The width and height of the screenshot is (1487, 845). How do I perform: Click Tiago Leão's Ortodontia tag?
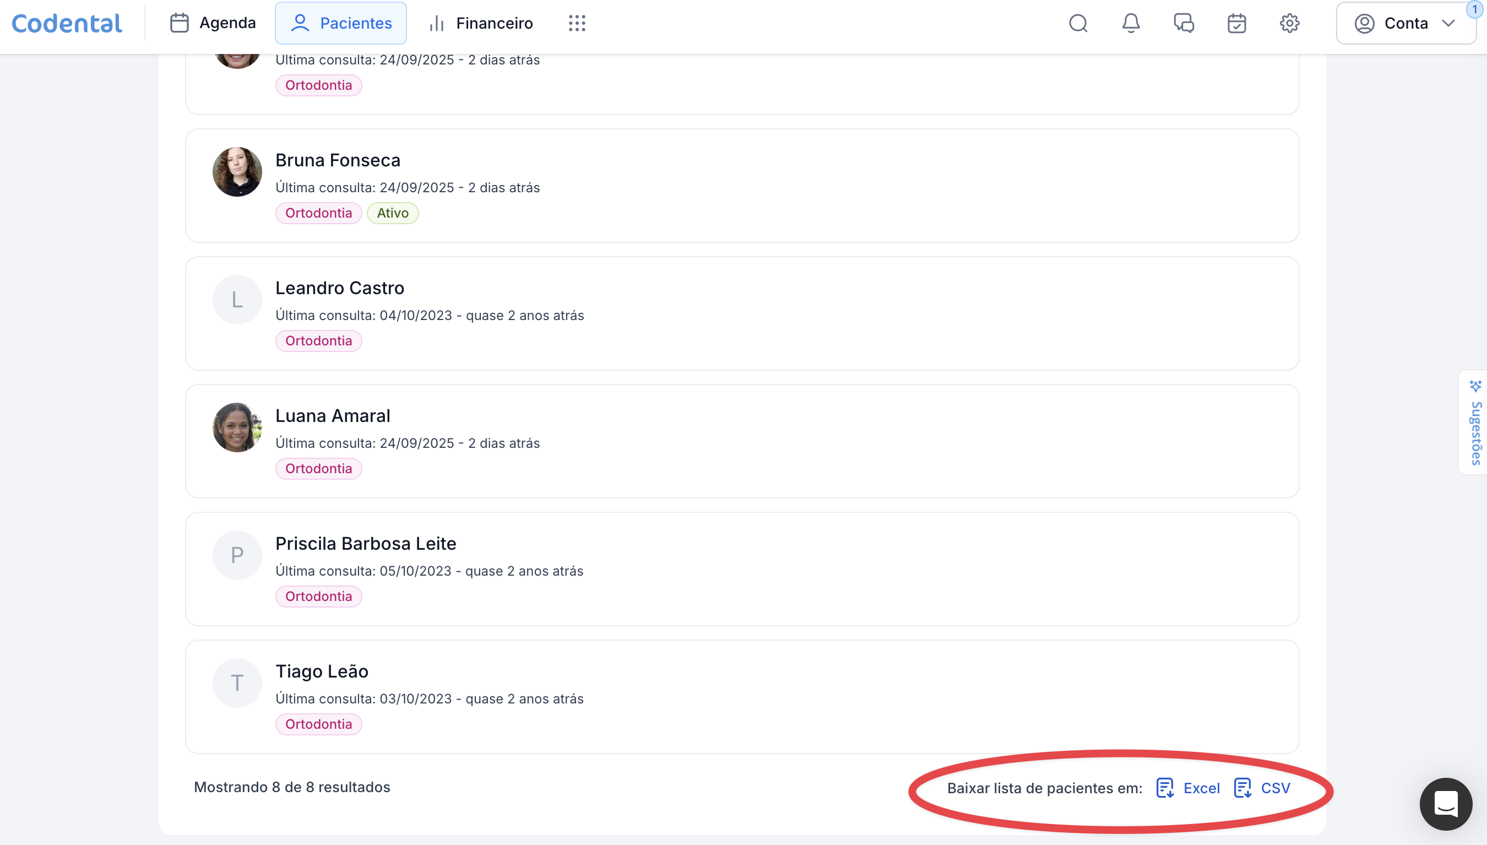[318, 724]
